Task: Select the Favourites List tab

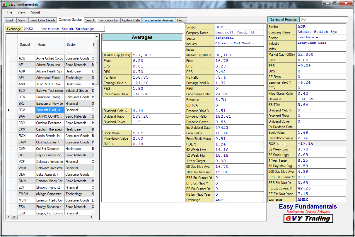Action: pos(108,20)
